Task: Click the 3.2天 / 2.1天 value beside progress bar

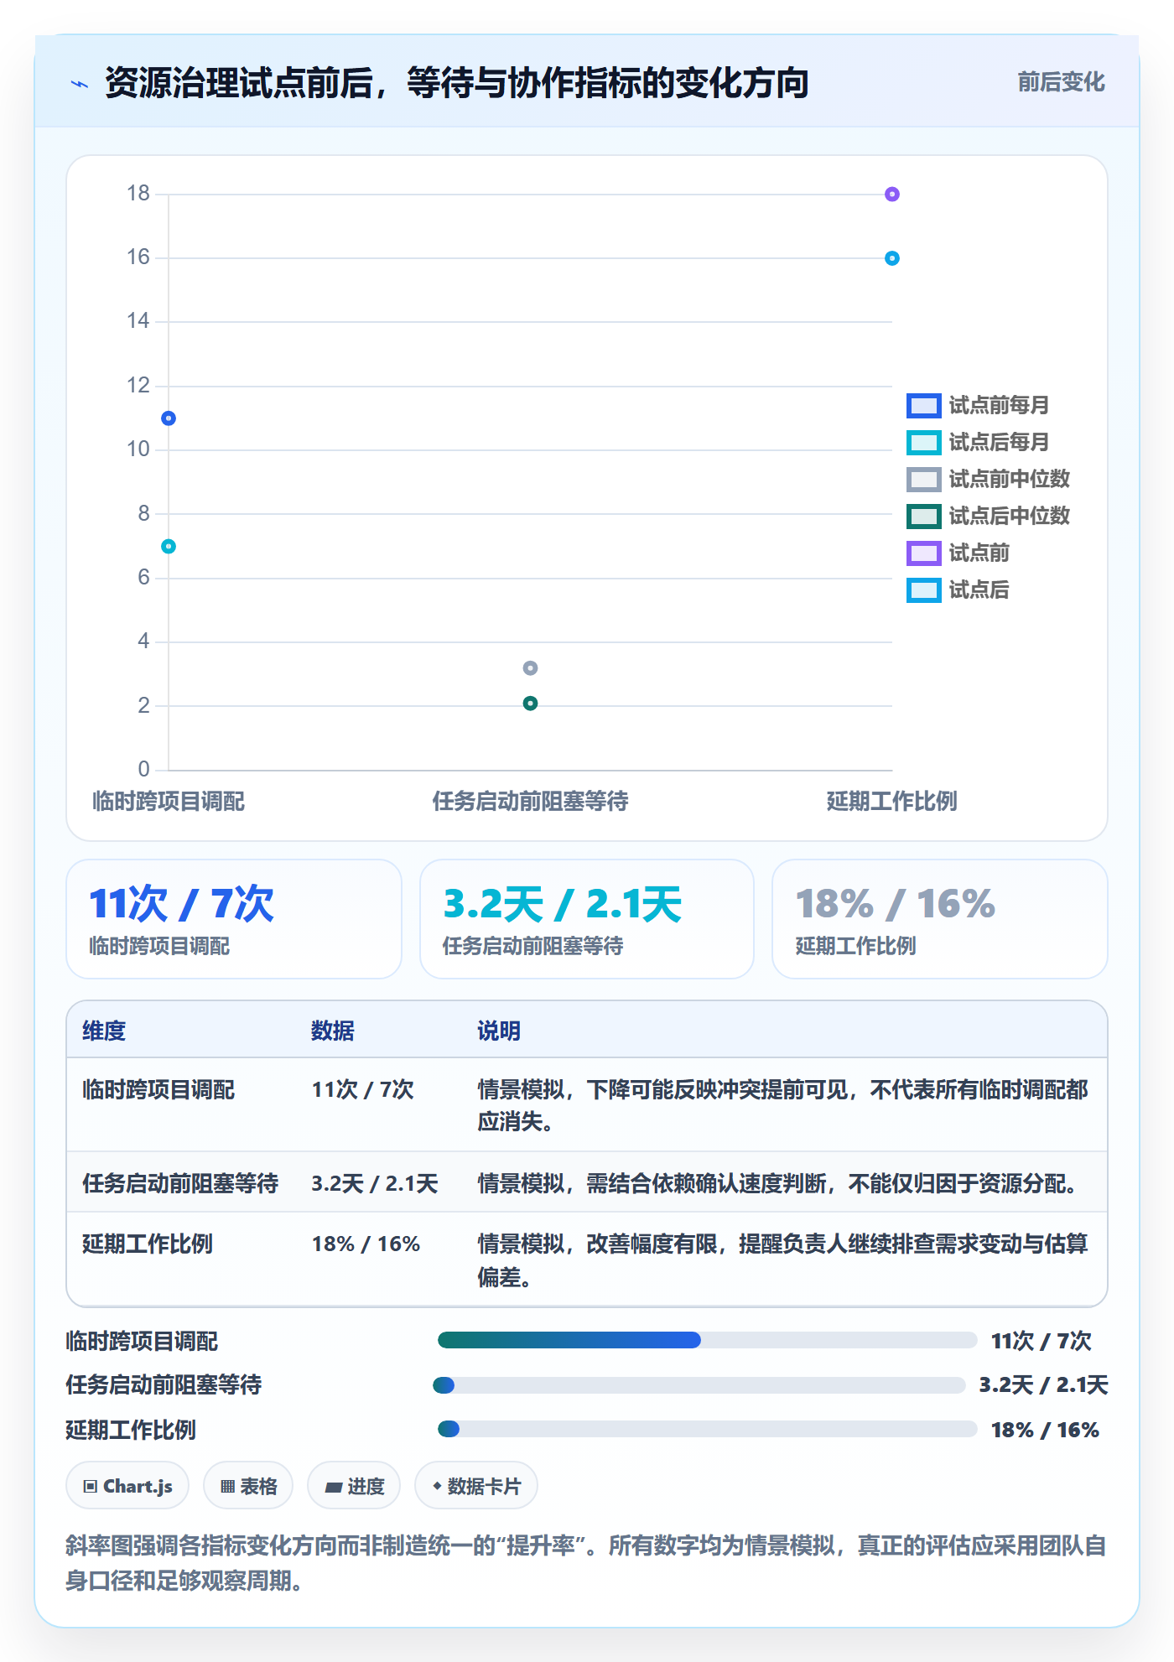Action: [x=1044, y=1385]
